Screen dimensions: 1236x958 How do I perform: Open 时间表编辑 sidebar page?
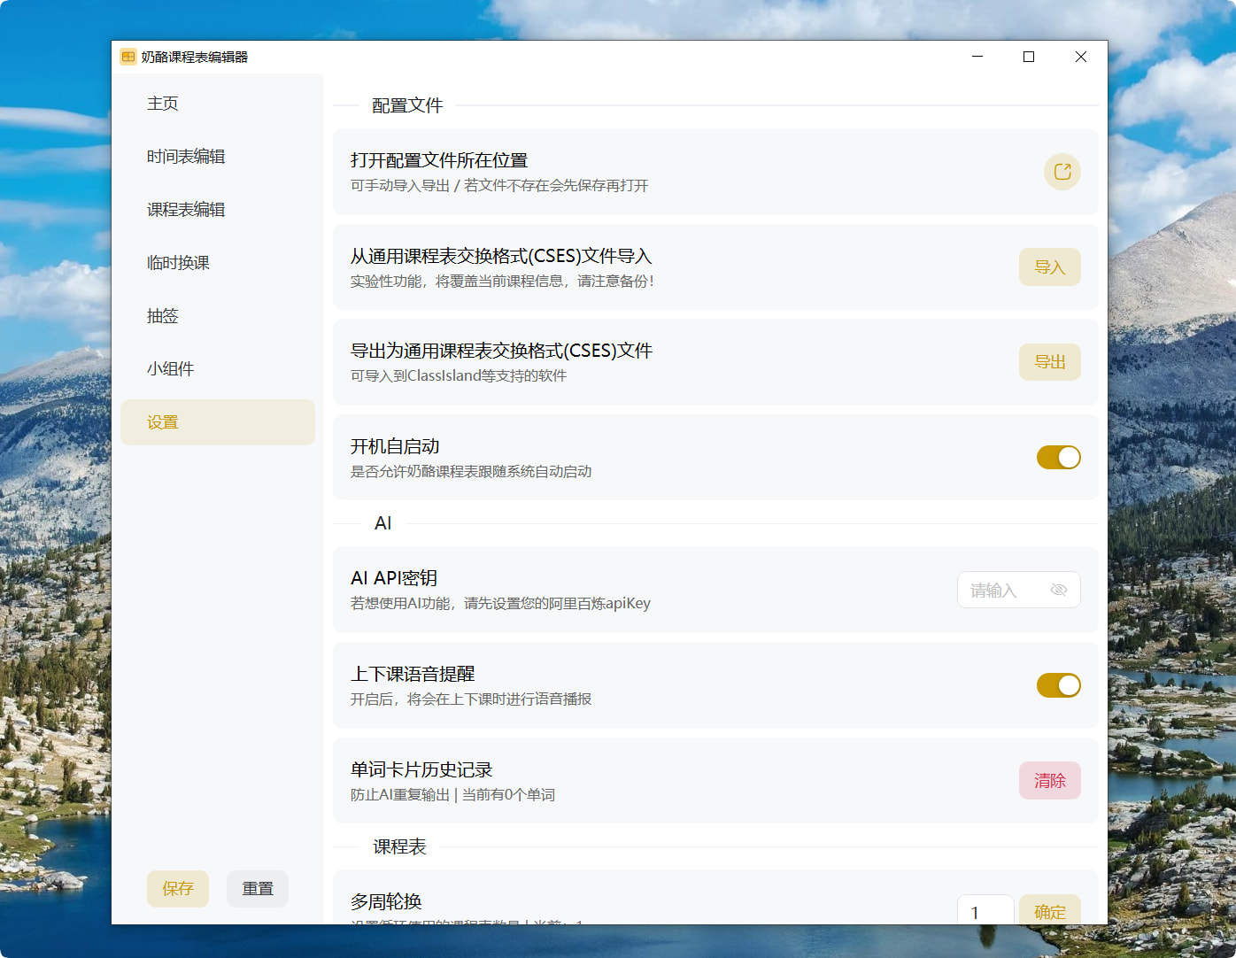pyautogui.click(x=218, y=157)
